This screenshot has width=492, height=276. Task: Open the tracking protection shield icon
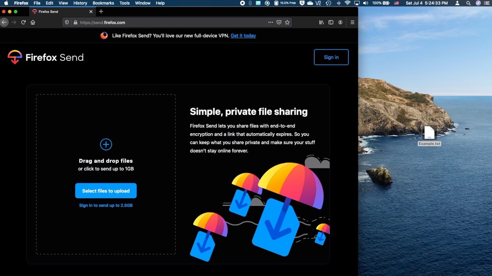67,22
